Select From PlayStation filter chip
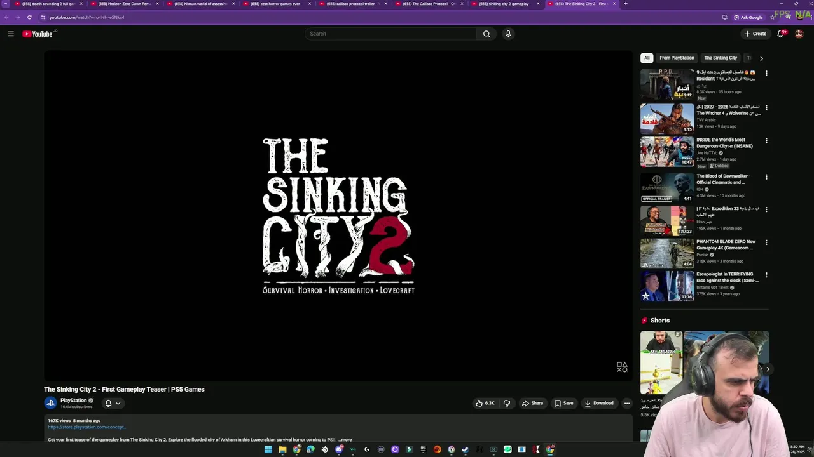 [x=677, y=58]
